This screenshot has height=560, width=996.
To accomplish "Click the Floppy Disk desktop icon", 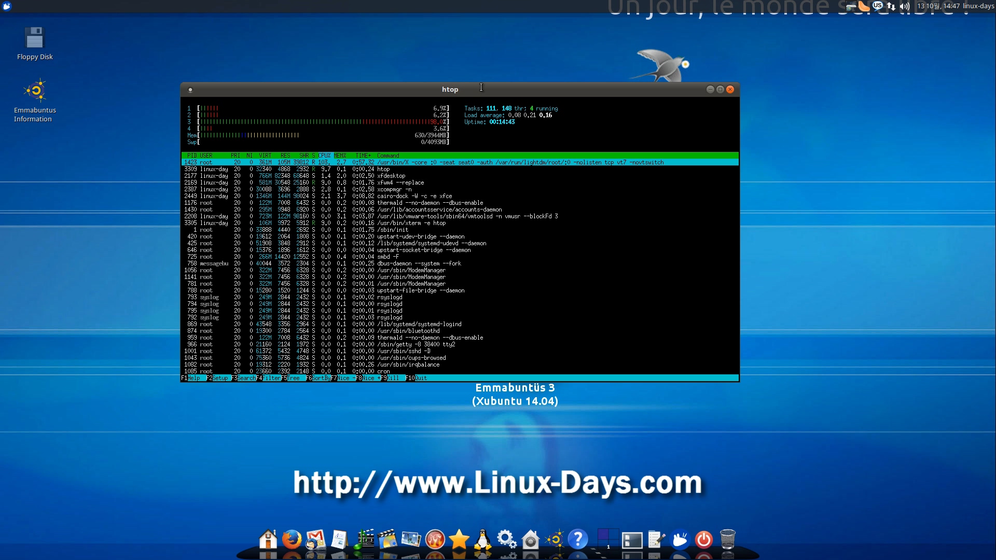I will point(35,43).
